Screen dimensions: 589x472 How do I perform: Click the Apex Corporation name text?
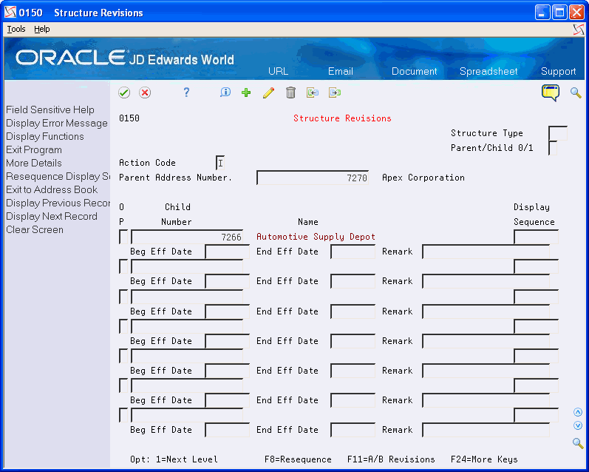pyautogui.click(x=423, y=178)
